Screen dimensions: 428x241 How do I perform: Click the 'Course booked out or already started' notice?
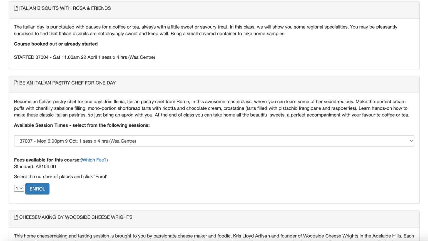click(x=56, y=44)
